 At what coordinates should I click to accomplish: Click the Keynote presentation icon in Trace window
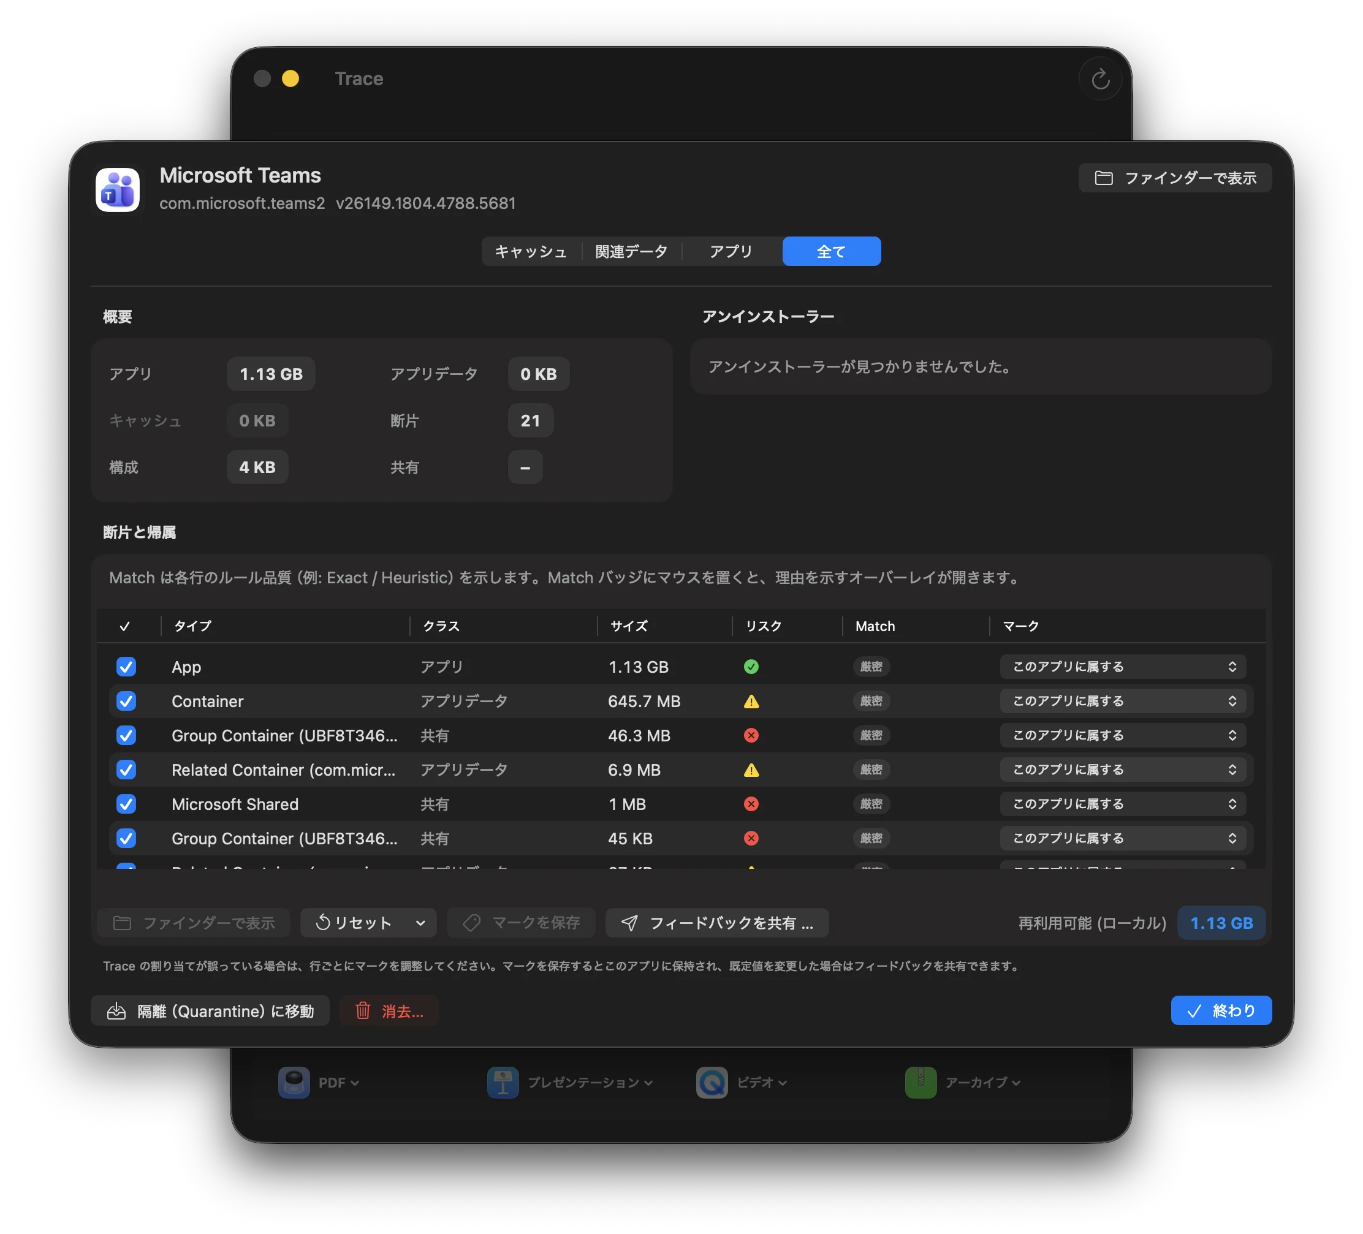click(x=503, y=1083)
